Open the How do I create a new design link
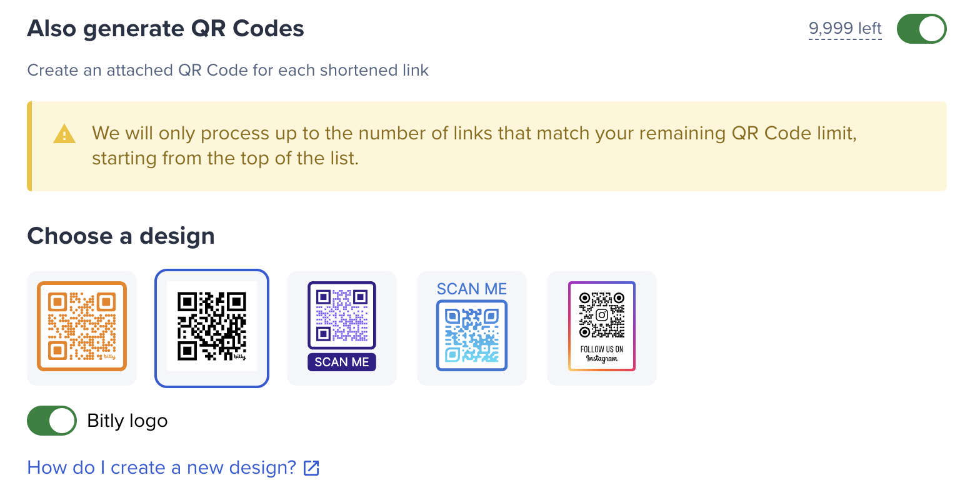This screenshot has width=970, height=500. click(x=162, y=467)
